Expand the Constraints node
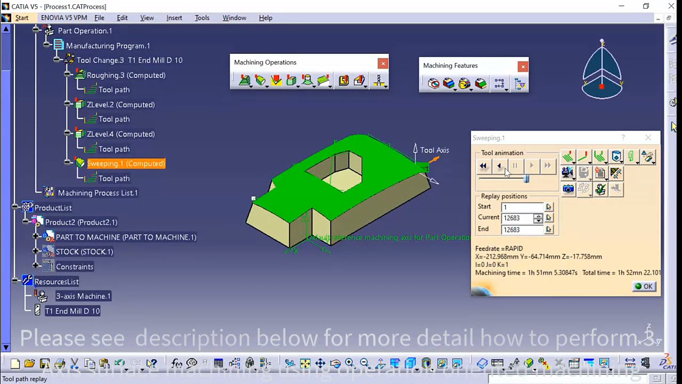Viewport: 682px width, 384px height. pyautogui.click(x=36, y=266)
